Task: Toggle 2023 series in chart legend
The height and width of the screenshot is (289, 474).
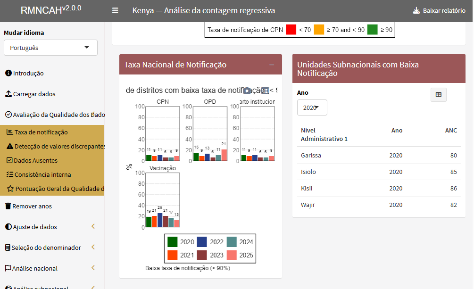Action: tap(210, 256)
